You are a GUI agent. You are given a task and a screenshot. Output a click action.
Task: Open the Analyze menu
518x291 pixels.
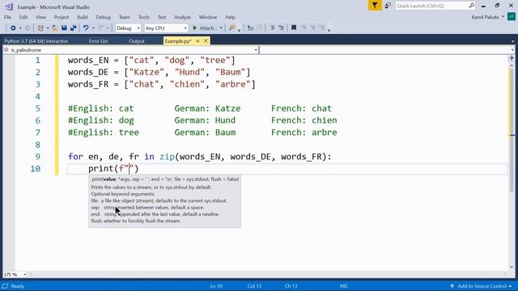click(x=182, y=17)
